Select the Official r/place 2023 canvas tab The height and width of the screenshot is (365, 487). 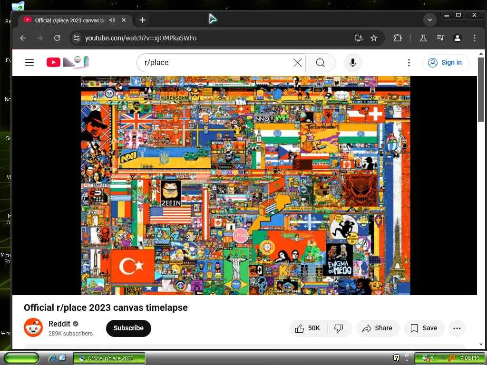pyautogui.click(x=70, y=20)
